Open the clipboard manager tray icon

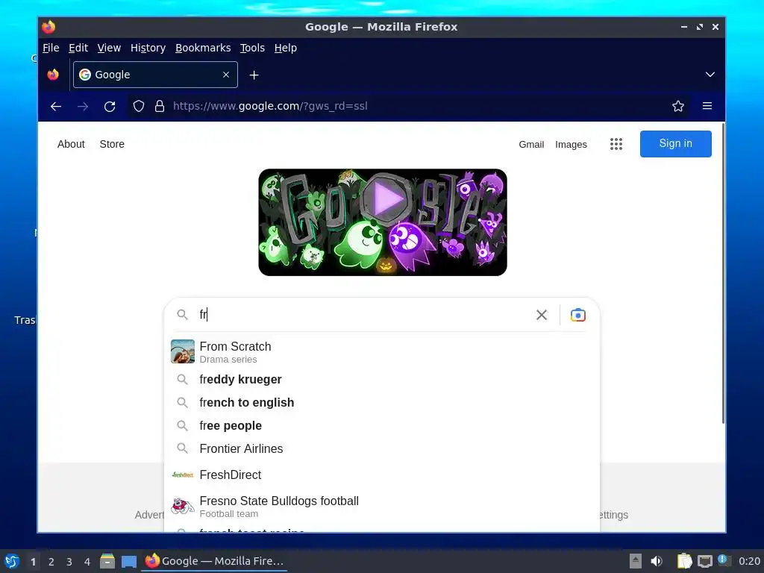pyautogui.click(x=685, y=561)
